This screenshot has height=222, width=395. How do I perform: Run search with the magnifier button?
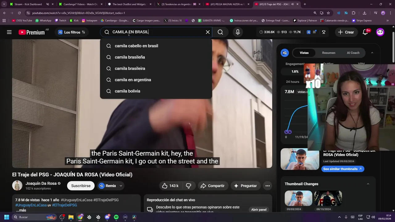[x=220, y=32]
